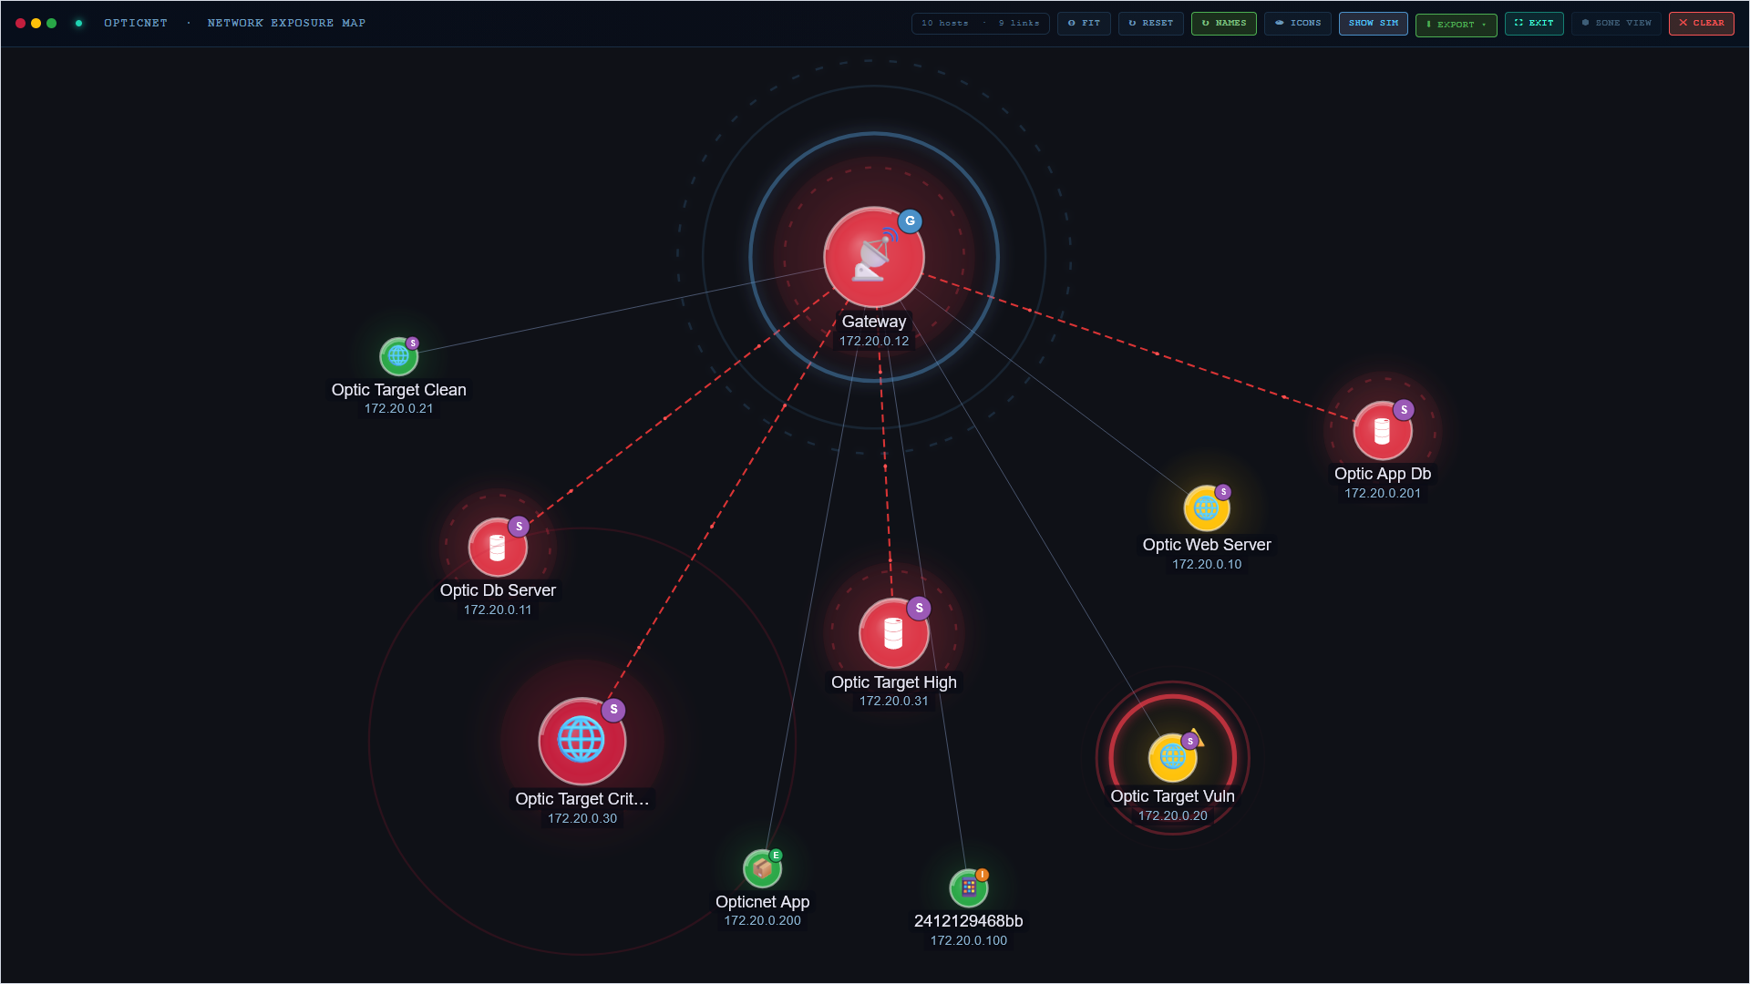Click the 172.20.0.100 IP address
Screen dimensions: 1750x984
pyautogui.click(x=968, y=941)
